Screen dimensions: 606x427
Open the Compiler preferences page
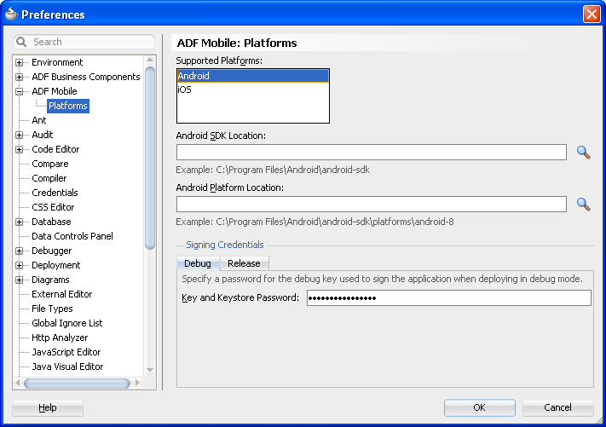click(x=49, y=178)
